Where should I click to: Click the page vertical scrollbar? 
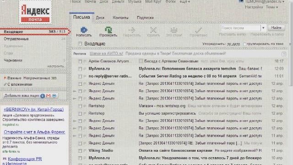(290, 44)
